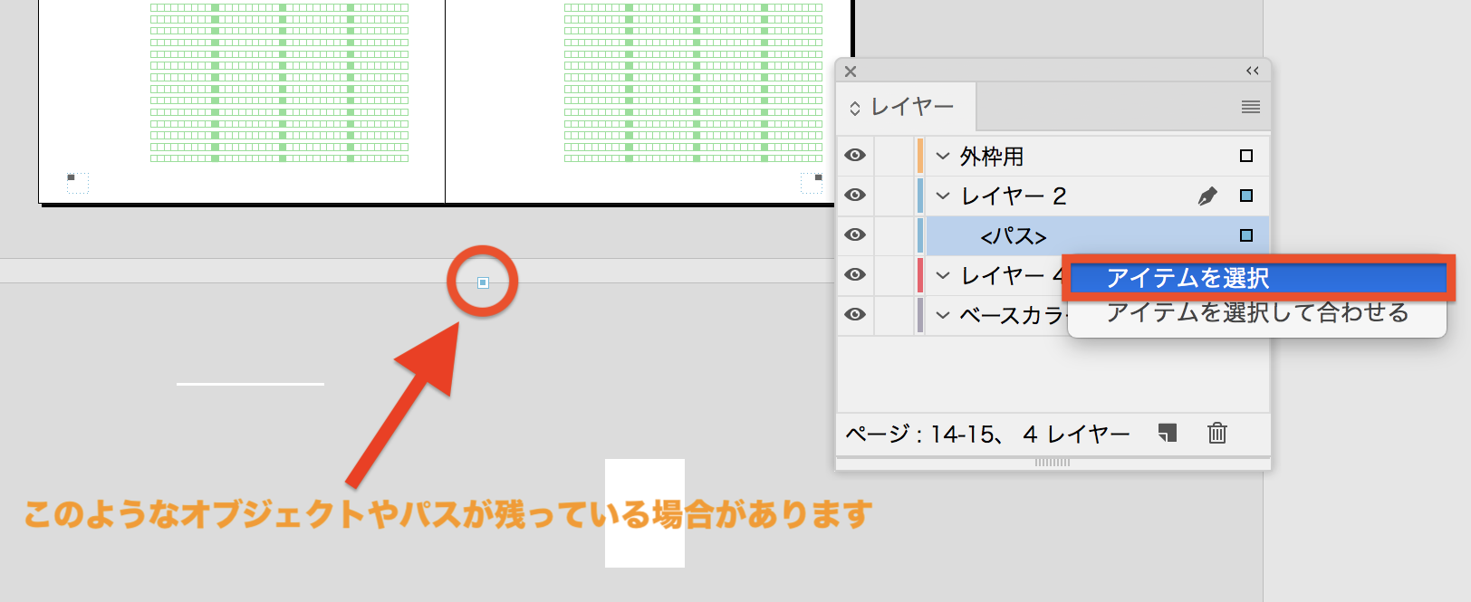Image resolution: width=1471 pixels, height=602 pixels.
Task: Toggle the lock box for レイヤー 2
Action: (x=894, y=196)
